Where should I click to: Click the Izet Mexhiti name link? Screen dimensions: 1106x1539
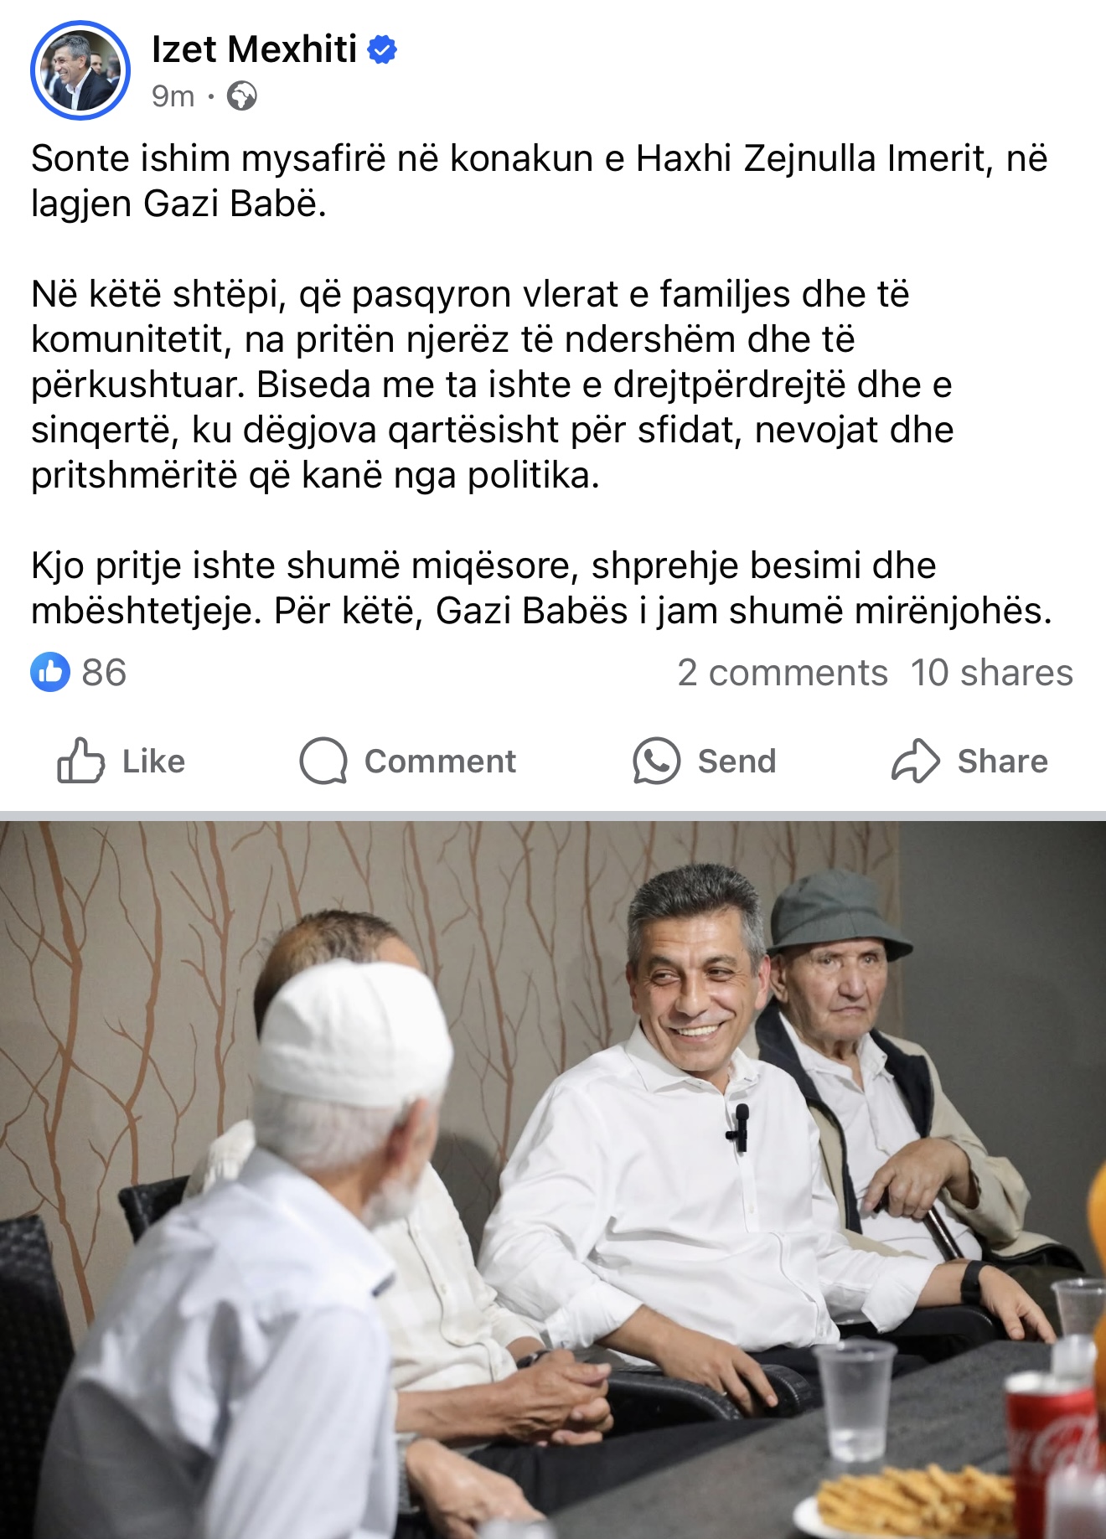(x=255, y=49)
